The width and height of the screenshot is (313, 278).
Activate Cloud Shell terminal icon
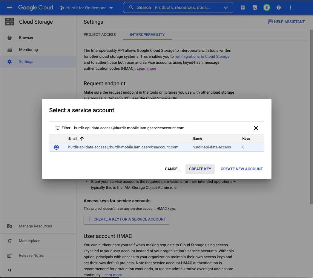click(x=255, y=7)
